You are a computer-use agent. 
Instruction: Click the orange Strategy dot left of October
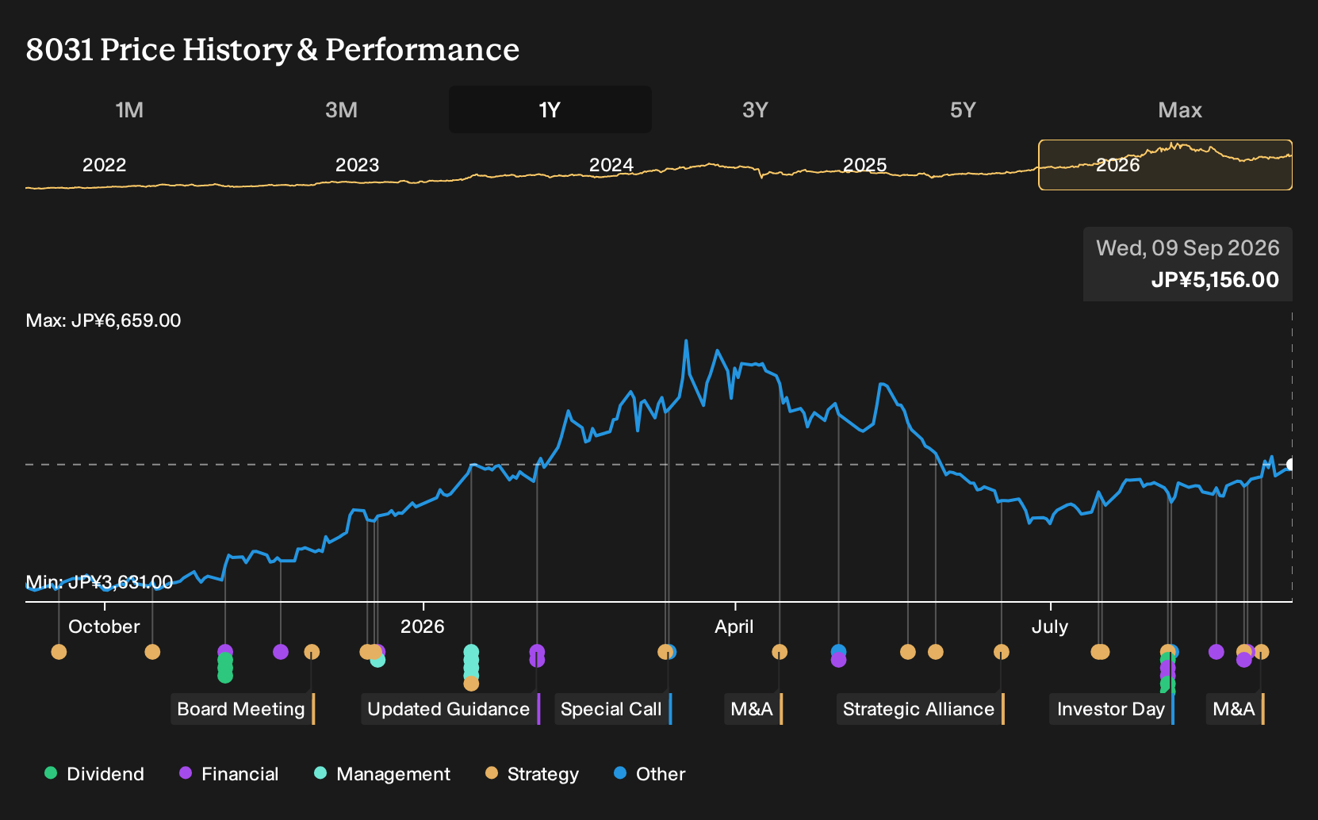[59, 652]
